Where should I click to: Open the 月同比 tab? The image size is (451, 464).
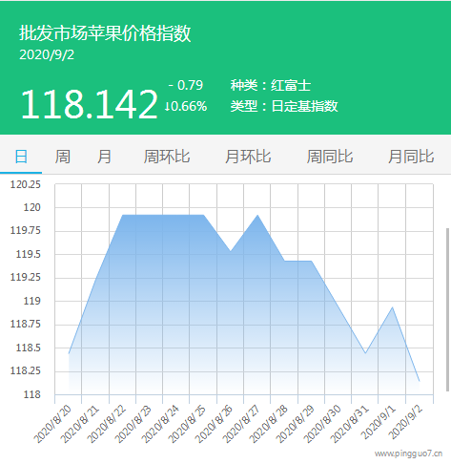(411, 157)
